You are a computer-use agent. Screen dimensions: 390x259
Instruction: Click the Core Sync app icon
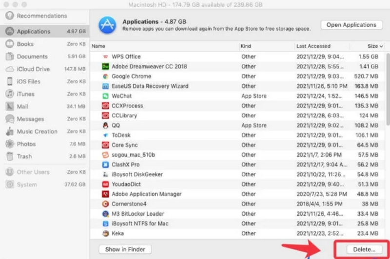pos(105,145)
